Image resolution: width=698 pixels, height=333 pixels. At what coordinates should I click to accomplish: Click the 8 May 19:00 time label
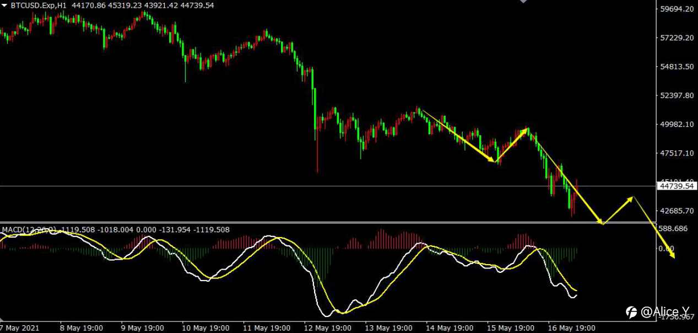point(83,328)
